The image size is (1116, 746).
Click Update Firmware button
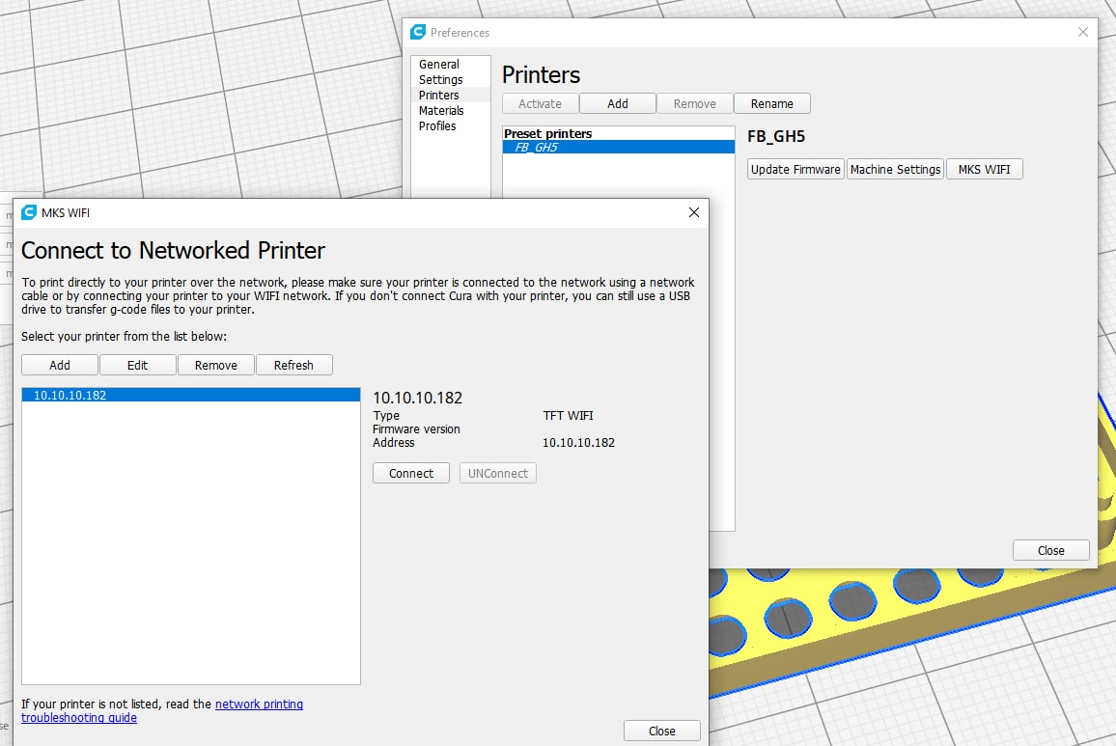[795, 170]
